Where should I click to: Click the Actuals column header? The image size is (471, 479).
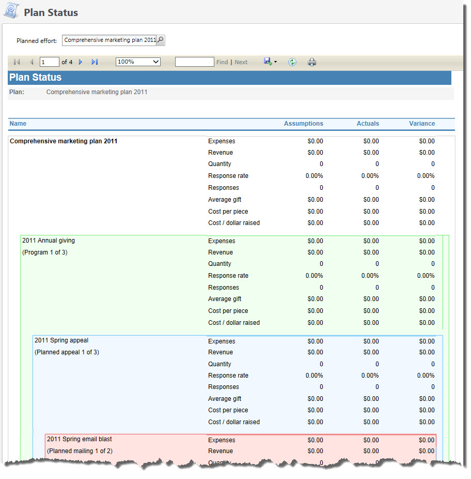click(368, 124)
